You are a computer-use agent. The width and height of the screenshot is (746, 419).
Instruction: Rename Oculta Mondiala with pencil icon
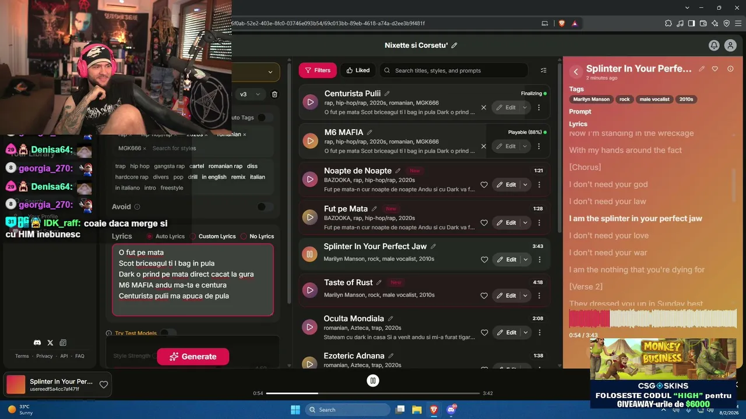(x=390, y=319)
